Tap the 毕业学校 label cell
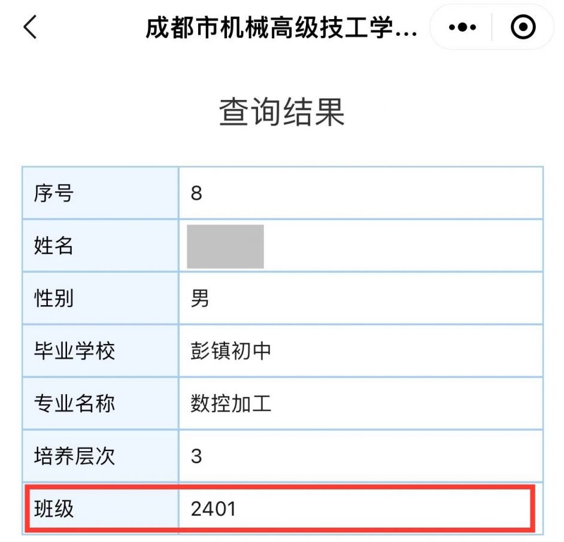 pos(101,351)
